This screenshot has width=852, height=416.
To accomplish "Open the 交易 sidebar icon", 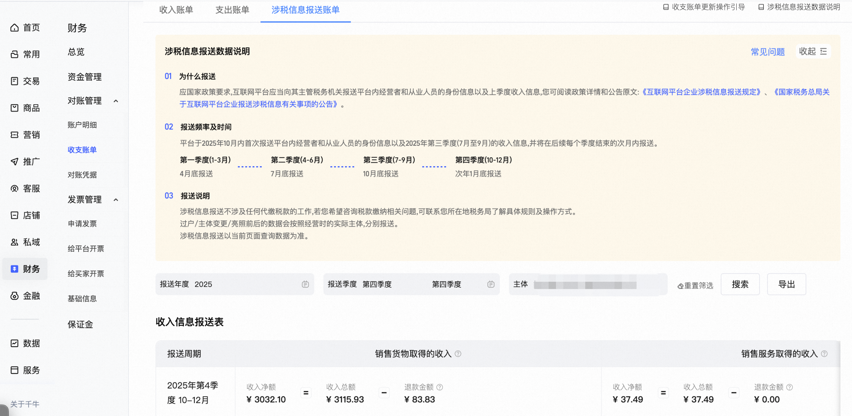I will [14, 81].
